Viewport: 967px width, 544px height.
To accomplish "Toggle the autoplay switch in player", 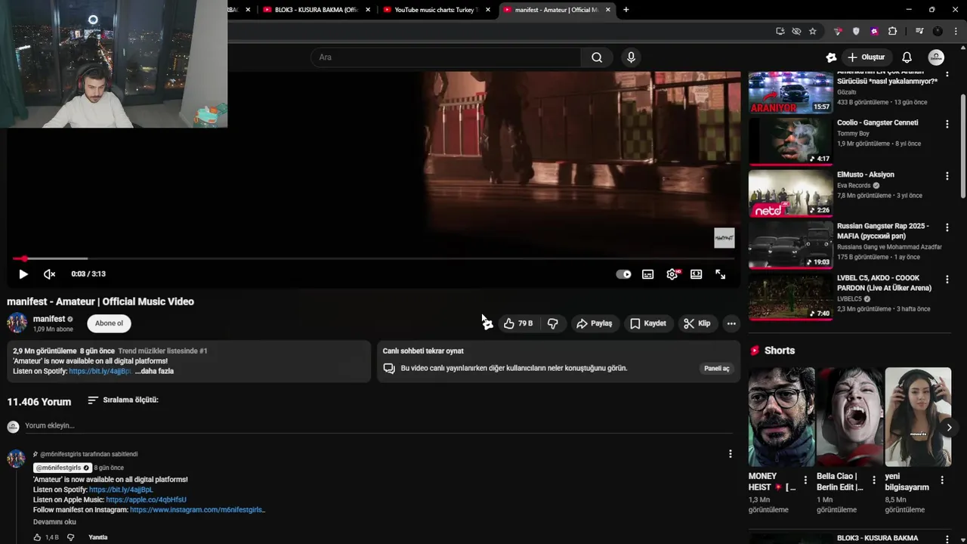I will click(x=623, y=274).
